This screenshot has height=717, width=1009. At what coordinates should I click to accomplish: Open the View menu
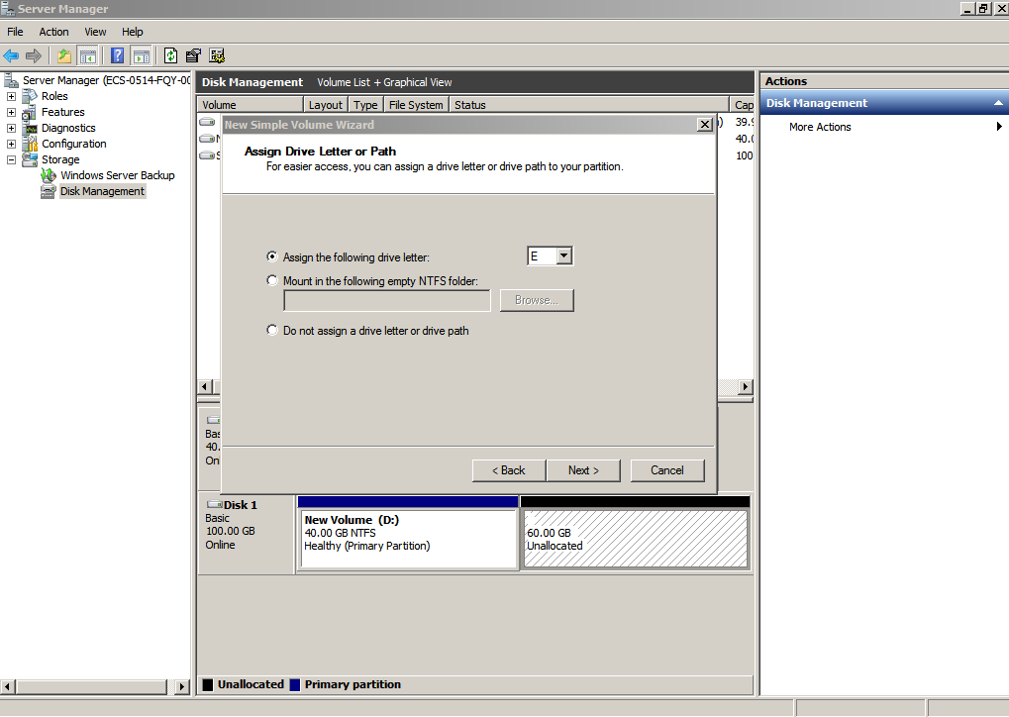95,32
